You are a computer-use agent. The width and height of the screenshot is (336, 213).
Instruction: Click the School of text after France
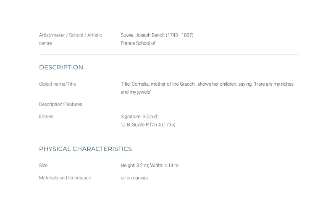click(x=145, y=43)
